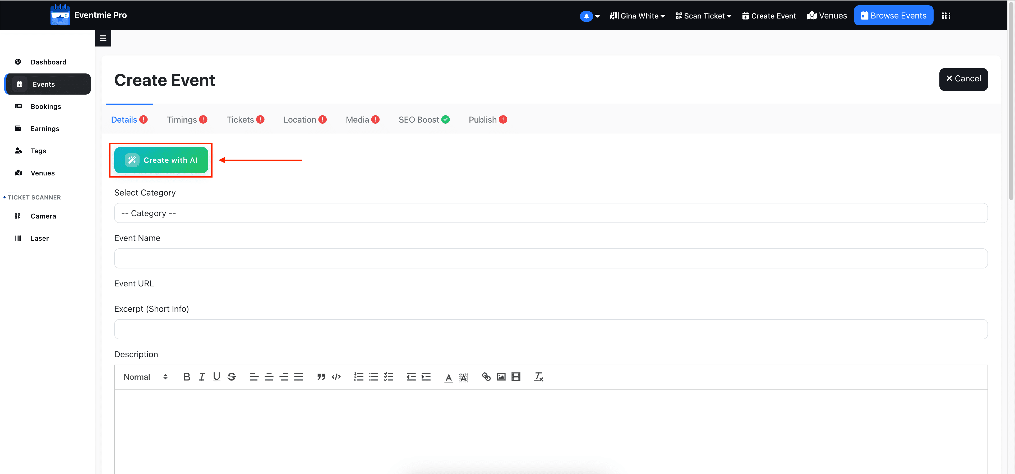Insert an image into the description
The width and height of the screenshot is (1015, 474).
click(x=501, y=377)
